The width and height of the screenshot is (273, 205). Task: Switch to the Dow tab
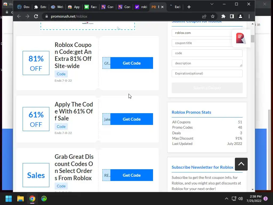coord(23,7)
